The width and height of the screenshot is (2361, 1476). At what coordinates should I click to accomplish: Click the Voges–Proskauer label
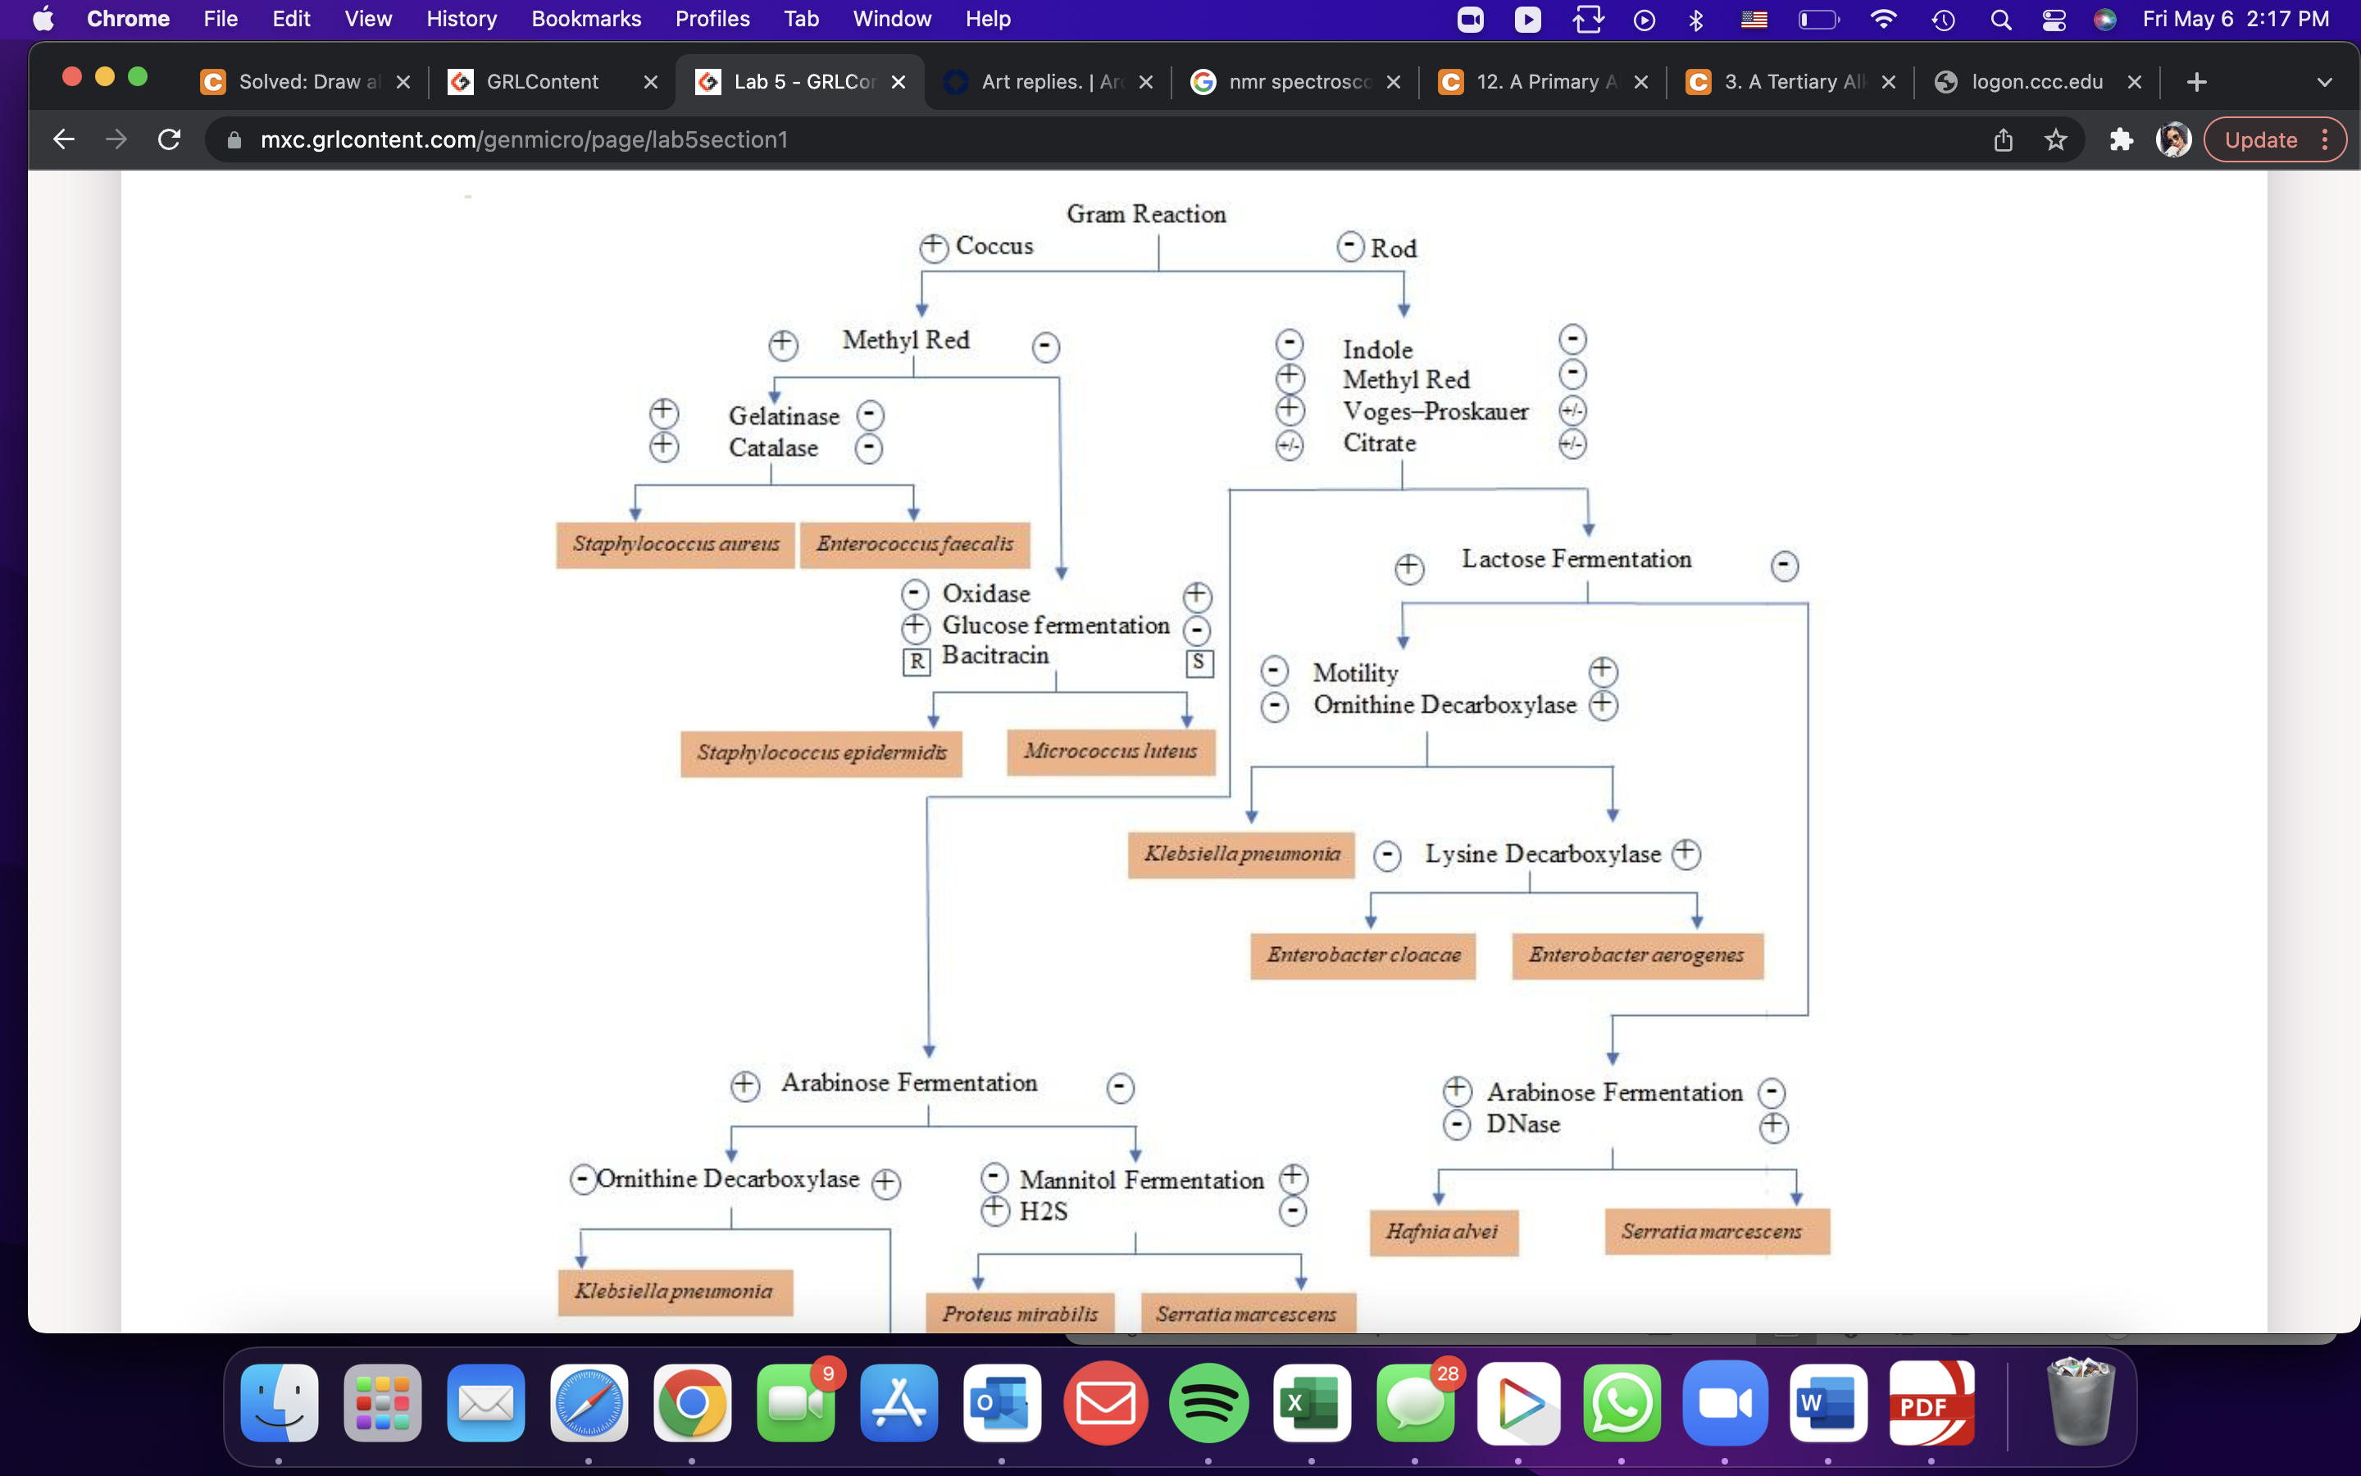pos(1435,411)
